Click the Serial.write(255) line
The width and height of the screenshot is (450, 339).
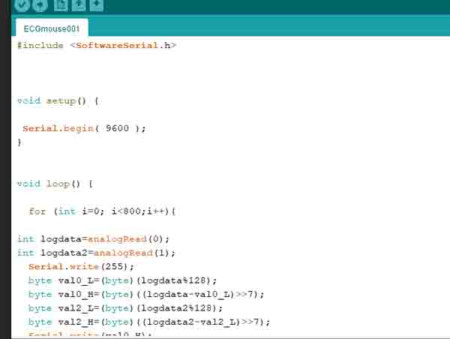pos(70,266)
